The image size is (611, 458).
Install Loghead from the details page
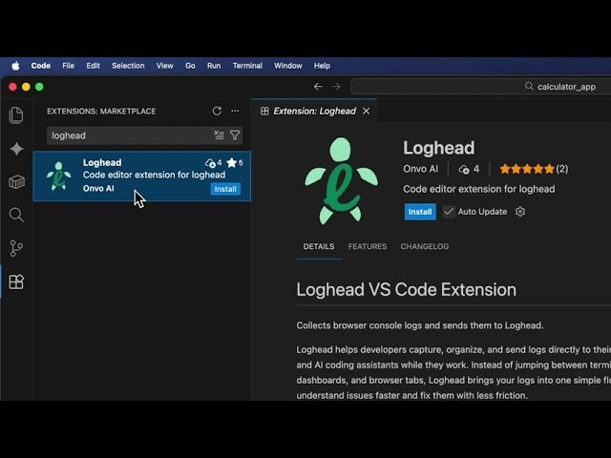pos(420,212)
